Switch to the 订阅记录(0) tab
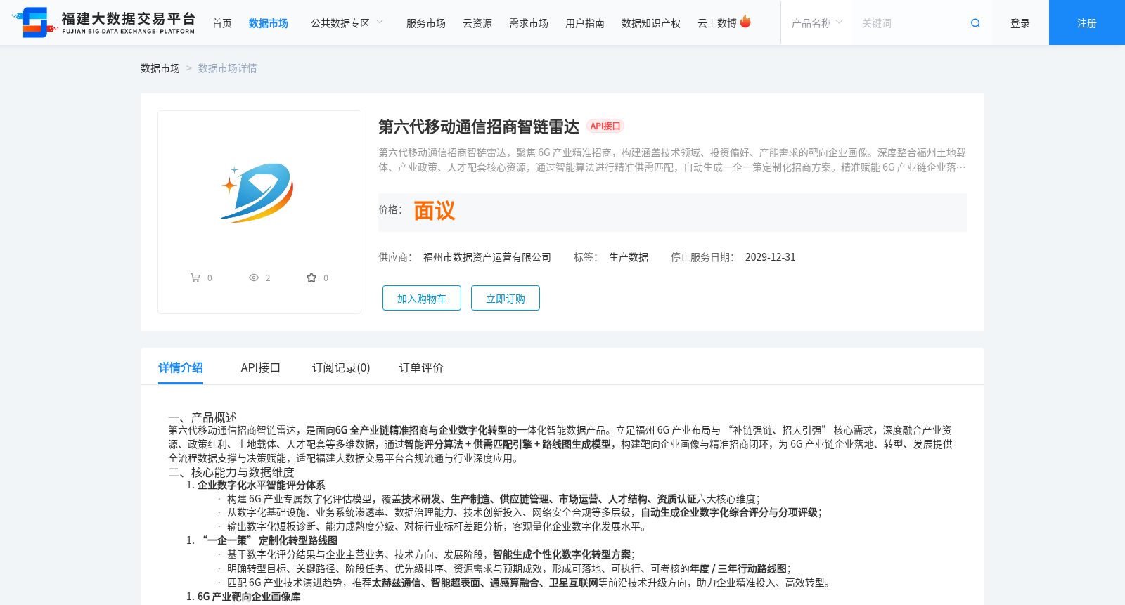 (x=341, y=367)
